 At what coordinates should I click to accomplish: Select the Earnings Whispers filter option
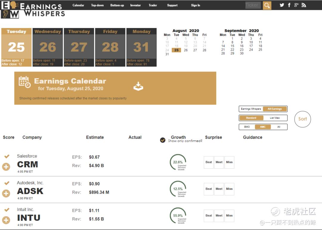point(251,109)
